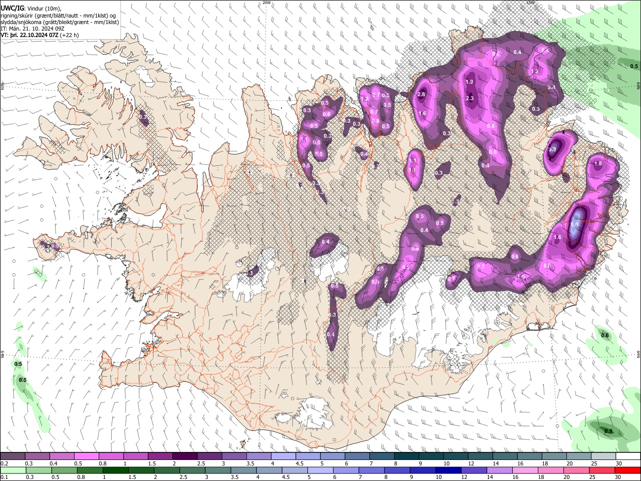Pick the green rain-scale swatch starting at 0.5
The image size is (641, 481).
(64, 470)
